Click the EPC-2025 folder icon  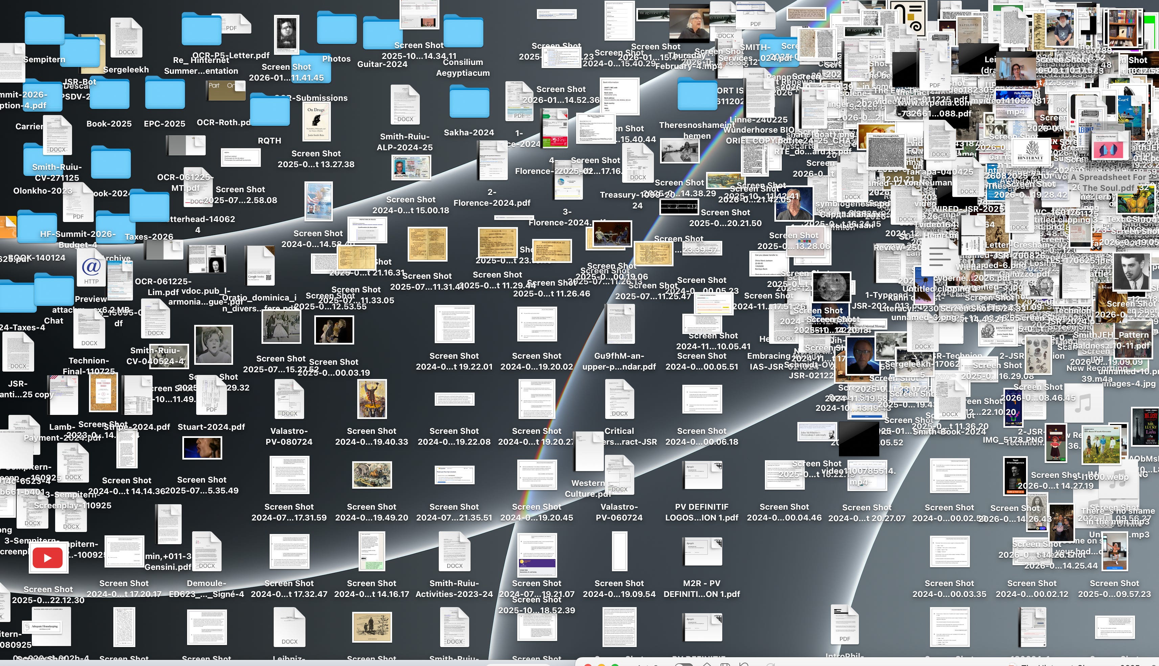[x=165, y=92]
